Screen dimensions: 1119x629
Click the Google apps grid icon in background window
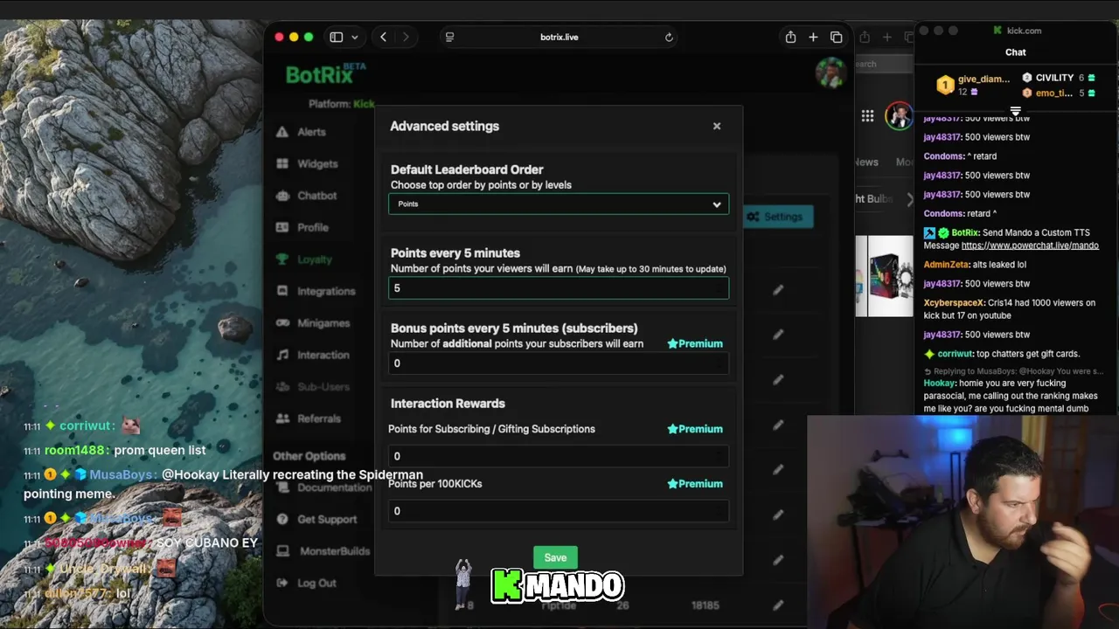867,116
